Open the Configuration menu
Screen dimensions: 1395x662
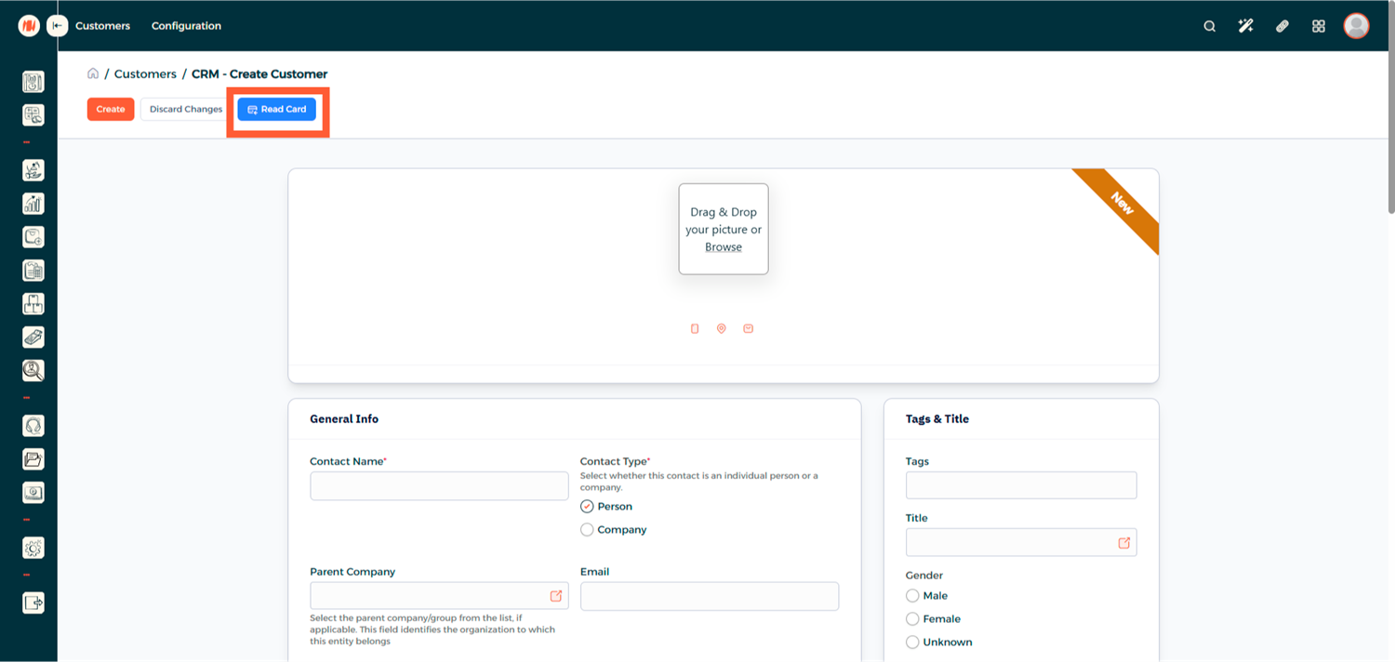coord(186,26)
